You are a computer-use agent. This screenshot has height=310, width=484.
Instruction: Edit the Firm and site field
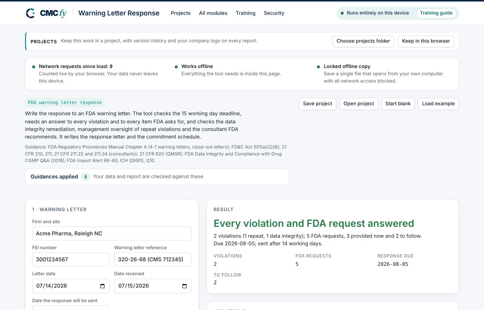coord(112,233)
